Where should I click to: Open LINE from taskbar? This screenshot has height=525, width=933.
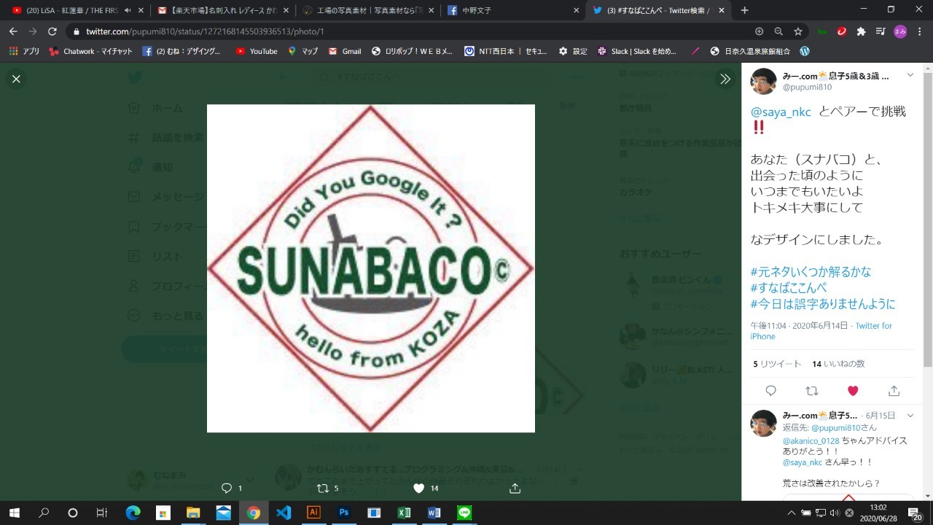pyautogui.click(x=464, y=513)
